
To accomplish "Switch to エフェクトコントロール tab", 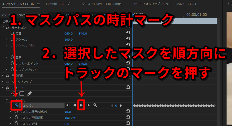I will click(x=18, y=4).
